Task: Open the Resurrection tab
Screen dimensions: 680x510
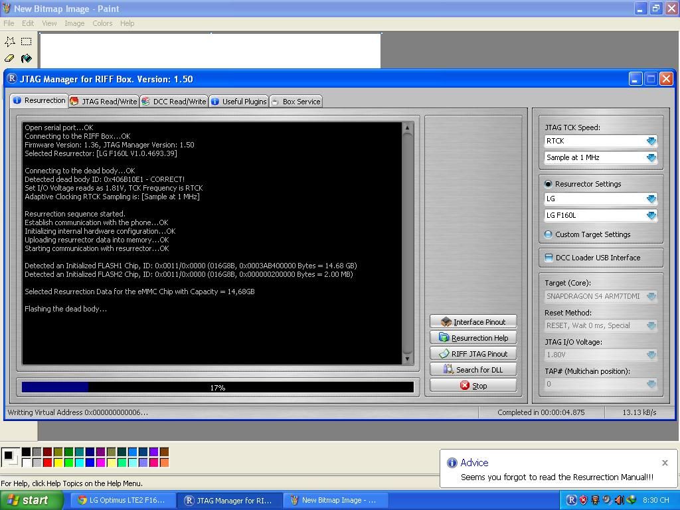Action: pyautogui.click(x=39, y=101)
